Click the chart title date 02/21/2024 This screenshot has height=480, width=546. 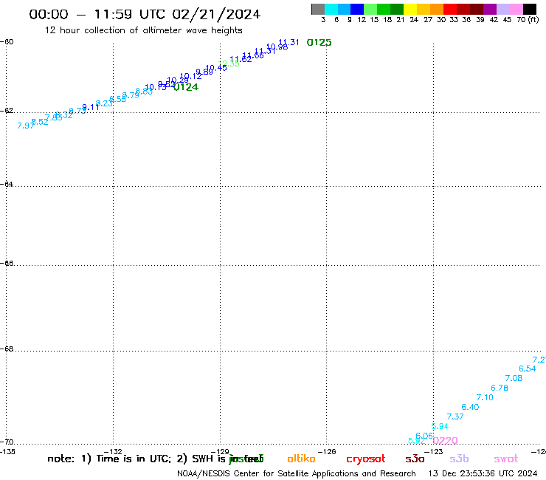216,14
